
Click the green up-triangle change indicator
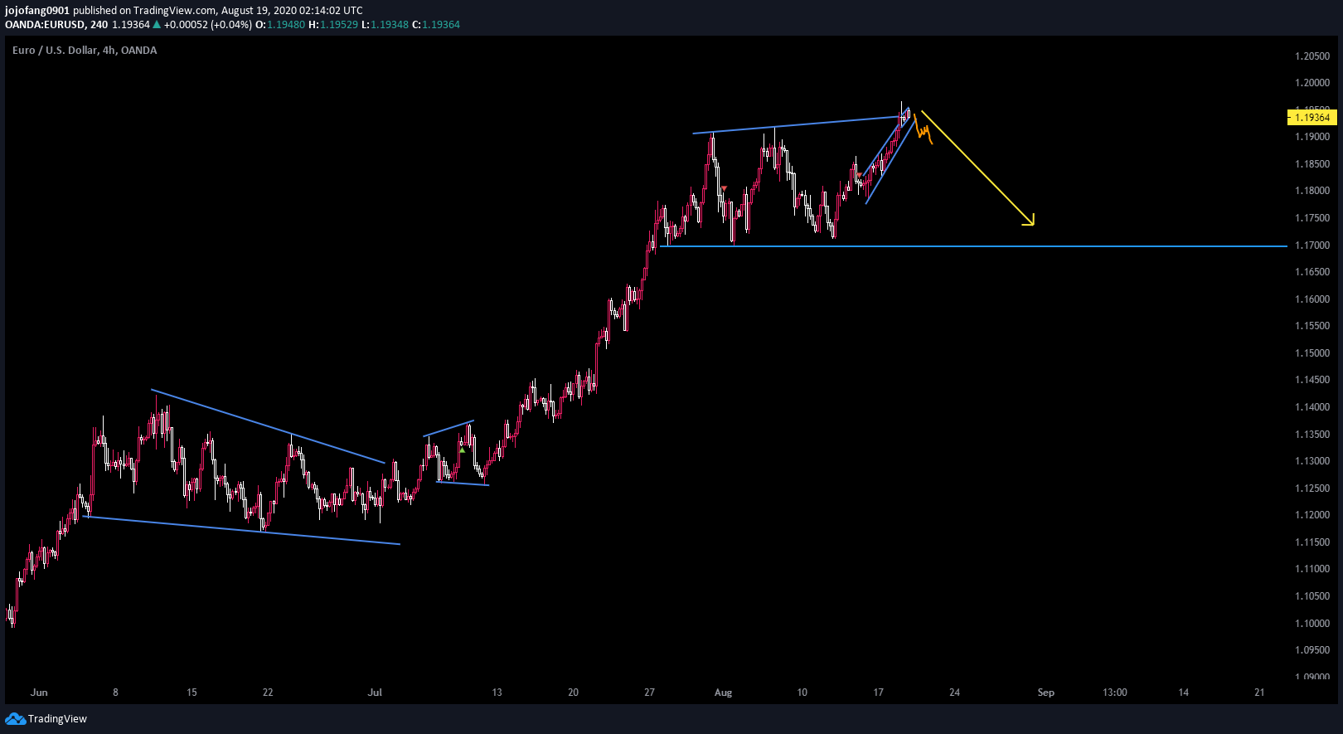tap(157, 25)
